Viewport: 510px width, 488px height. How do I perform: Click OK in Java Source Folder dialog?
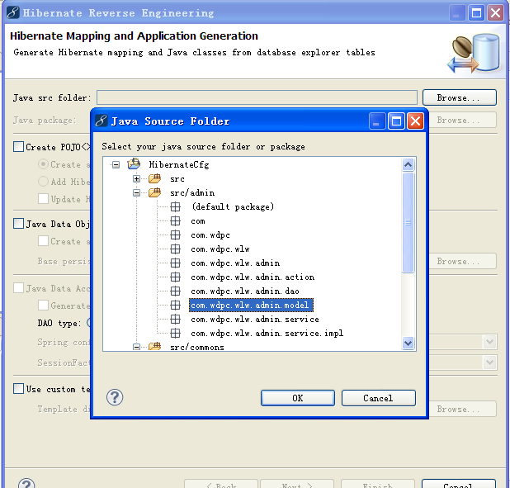(298, 398)
